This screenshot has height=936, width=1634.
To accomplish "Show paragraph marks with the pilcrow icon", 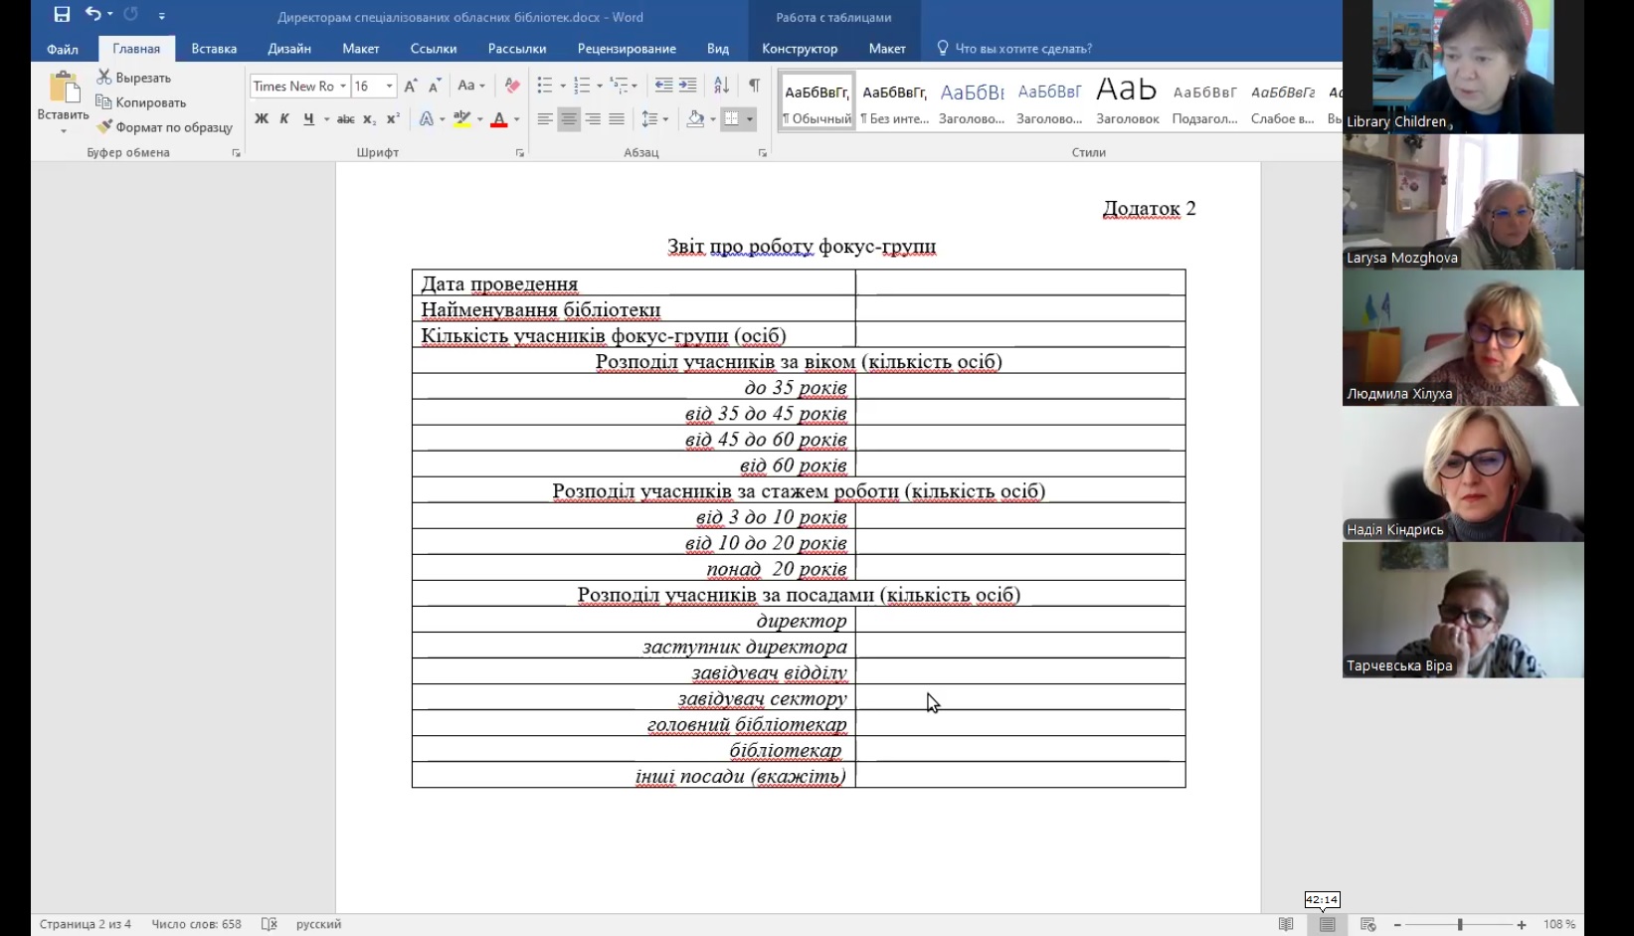I will coord(754,86).
